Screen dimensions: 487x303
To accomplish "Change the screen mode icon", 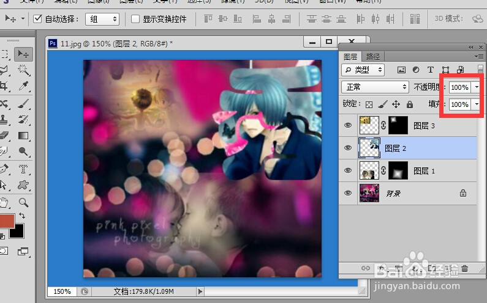I will [x=23, y=251].
